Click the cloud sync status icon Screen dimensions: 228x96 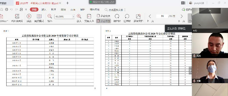(183, 10)
